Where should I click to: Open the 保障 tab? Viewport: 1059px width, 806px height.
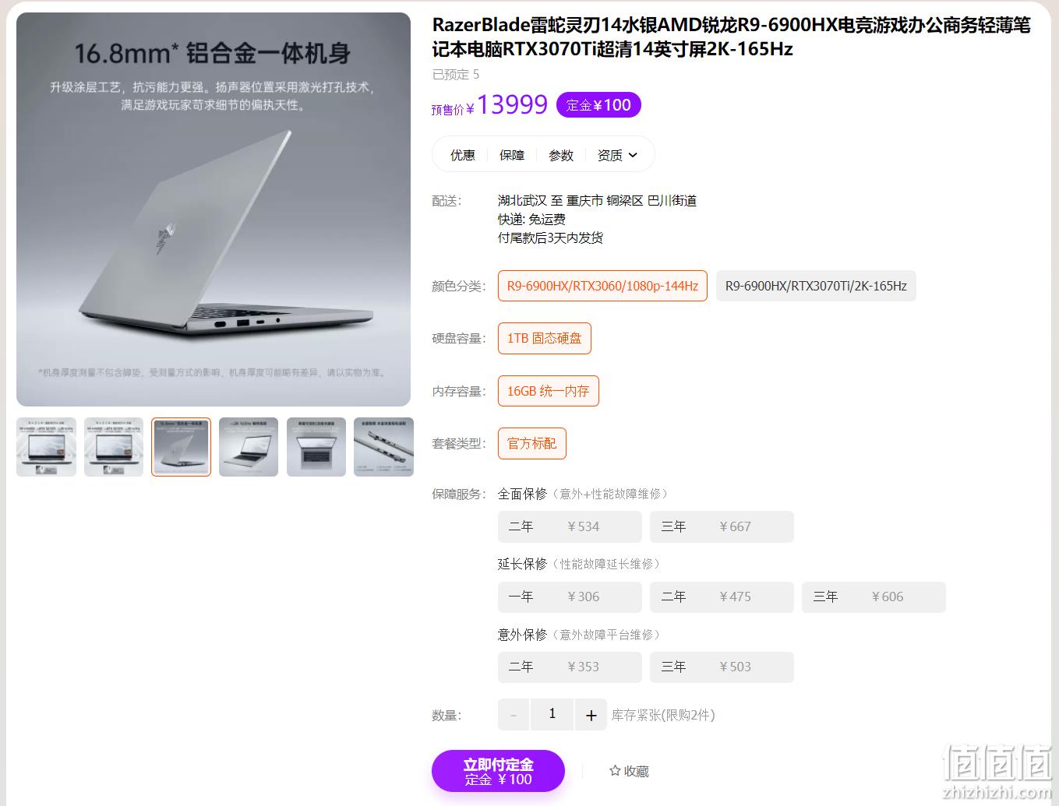coord(511,155)
